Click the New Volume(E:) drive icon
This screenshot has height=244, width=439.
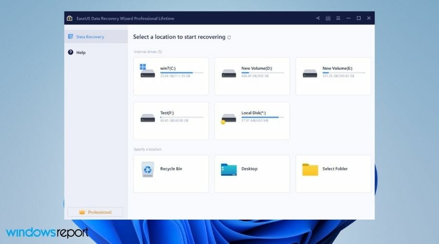coord(310,73)
